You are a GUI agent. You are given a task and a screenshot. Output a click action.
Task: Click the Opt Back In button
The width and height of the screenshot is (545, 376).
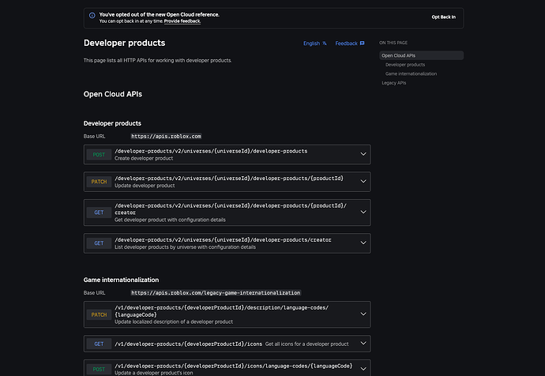pos(444,17)
